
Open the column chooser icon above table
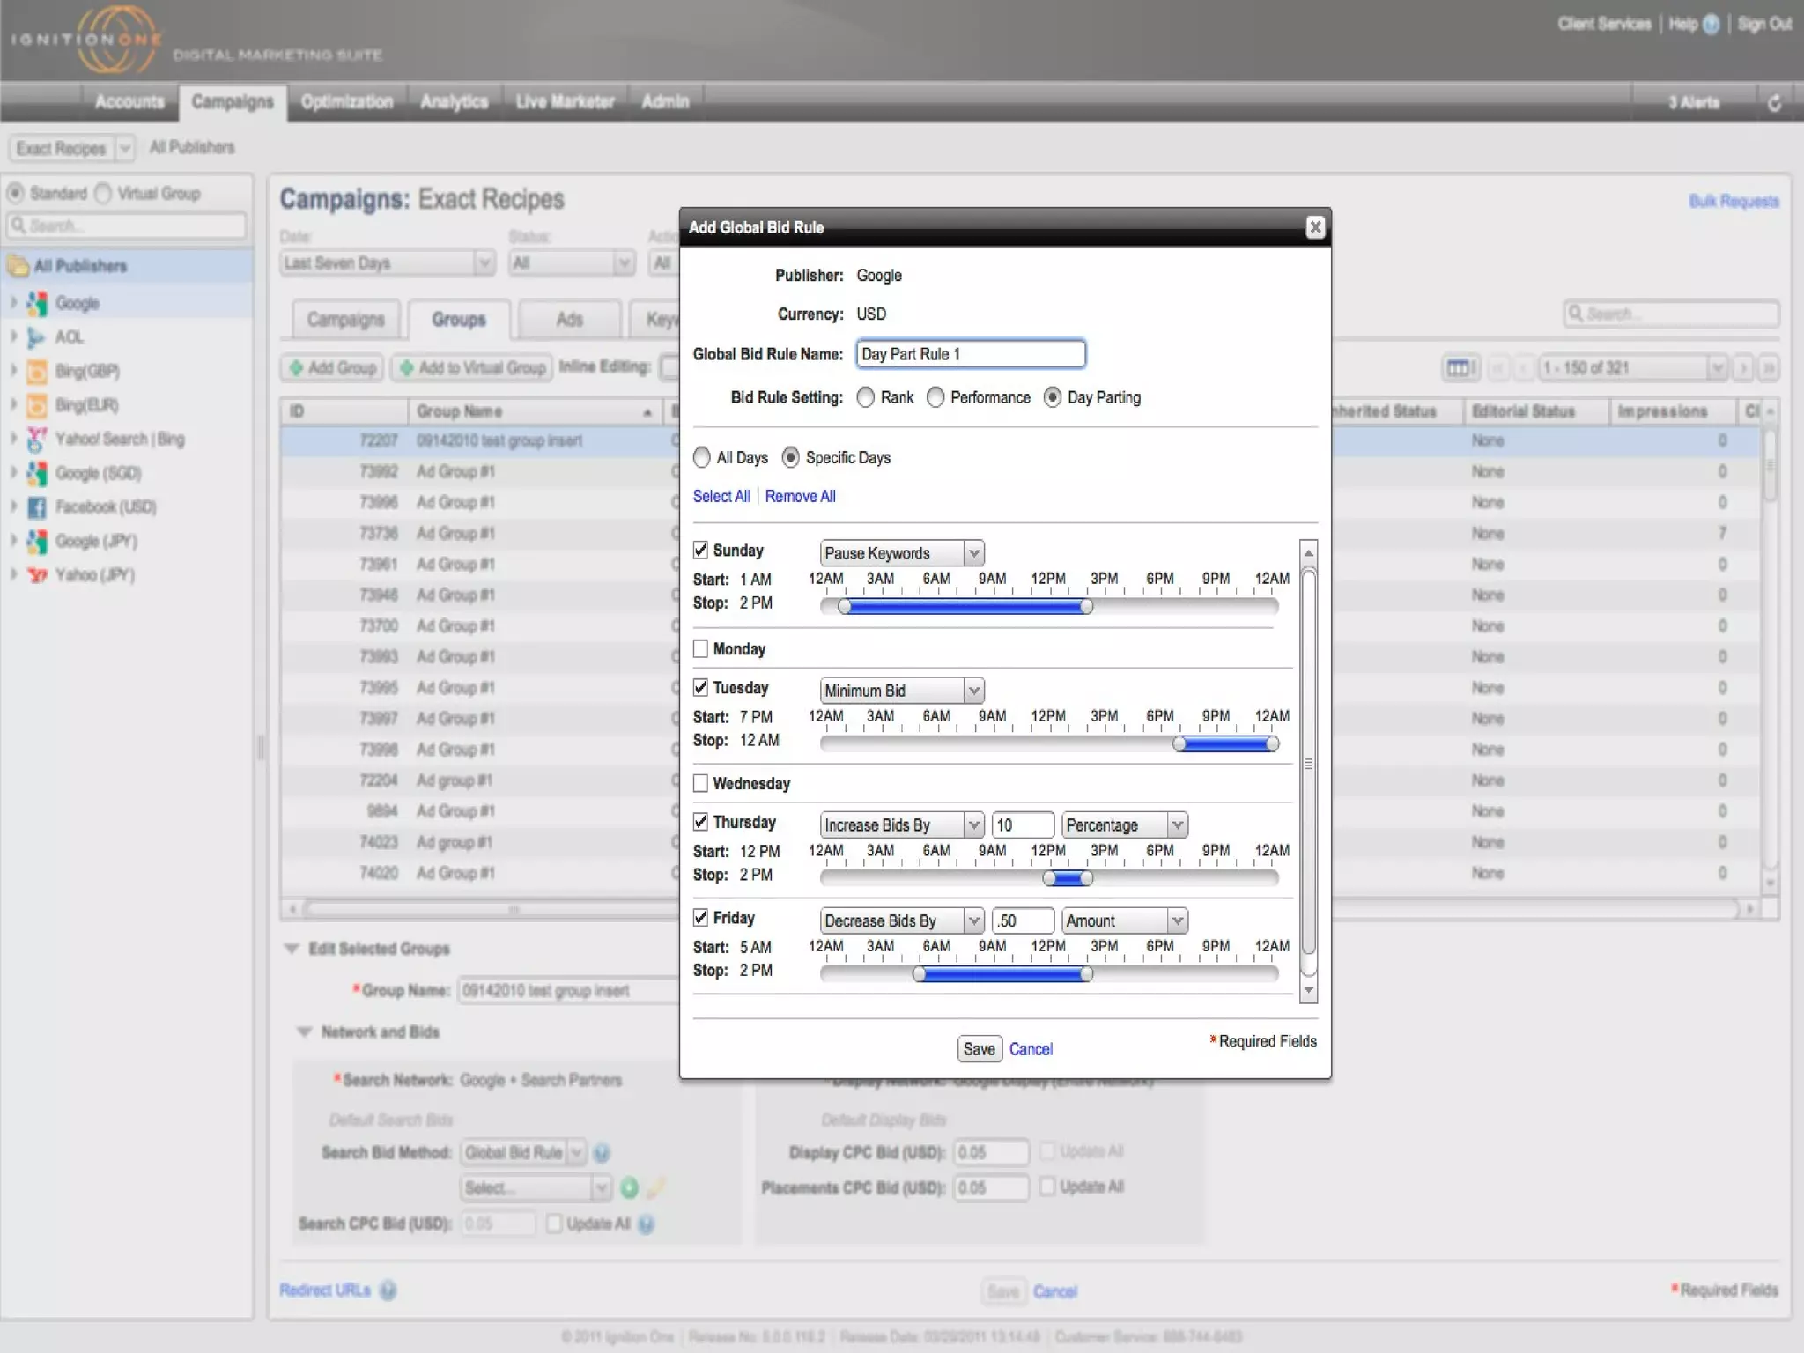[x=1459, y=368]
